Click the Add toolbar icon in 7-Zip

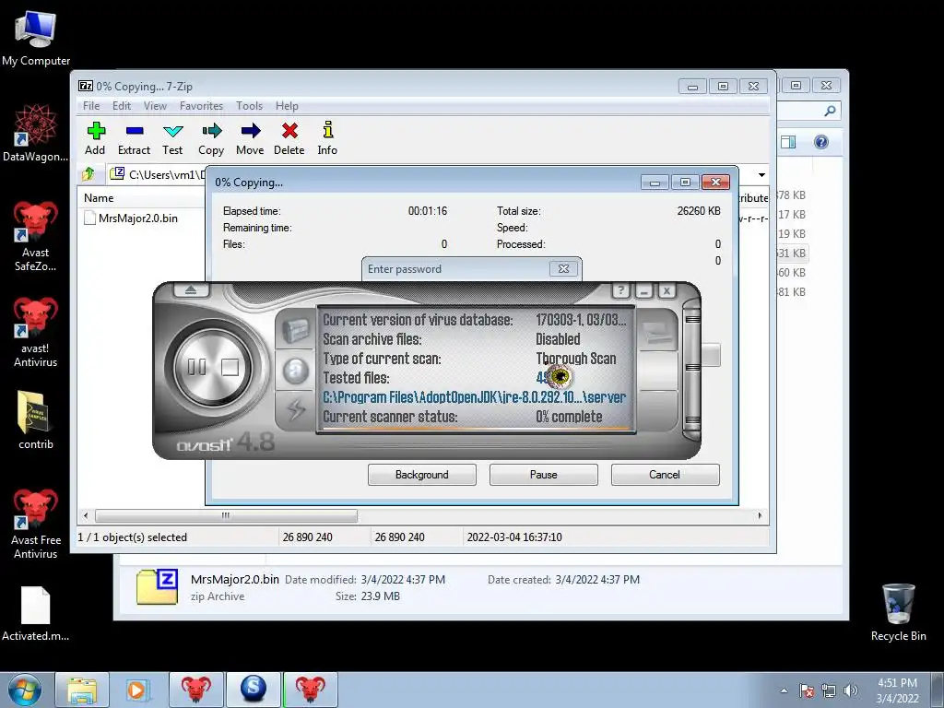[x=95, y=138]
